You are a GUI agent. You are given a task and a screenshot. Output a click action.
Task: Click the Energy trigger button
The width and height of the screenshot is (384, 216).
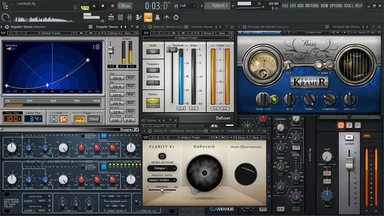(x=80, y=119)
